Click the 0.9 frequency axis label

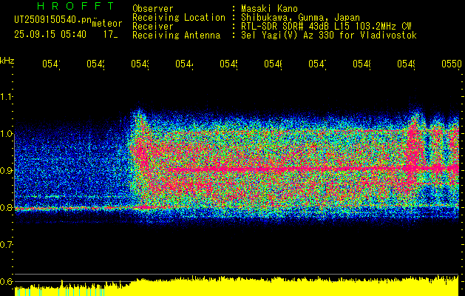point(7,170)
